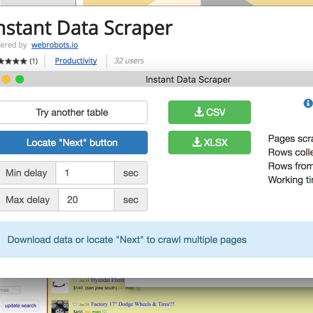
Task: Click the max price field behind the popup
Action: pos(10,290)
